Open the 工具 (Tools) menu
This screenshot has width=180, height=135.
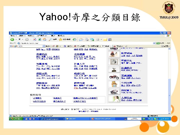click(x=53, y=36)
